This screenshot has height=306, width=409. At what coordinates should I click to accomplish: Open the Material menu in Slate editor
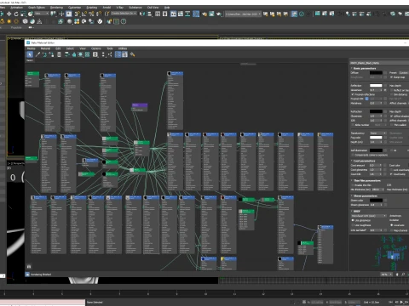tap(45, 48)
